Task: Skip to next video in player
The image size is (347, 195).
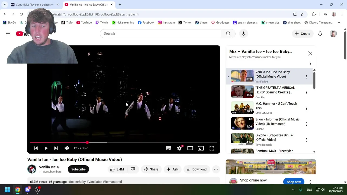Action: (56, 148)
